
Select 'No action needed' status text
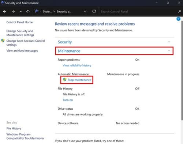(127, 123)
